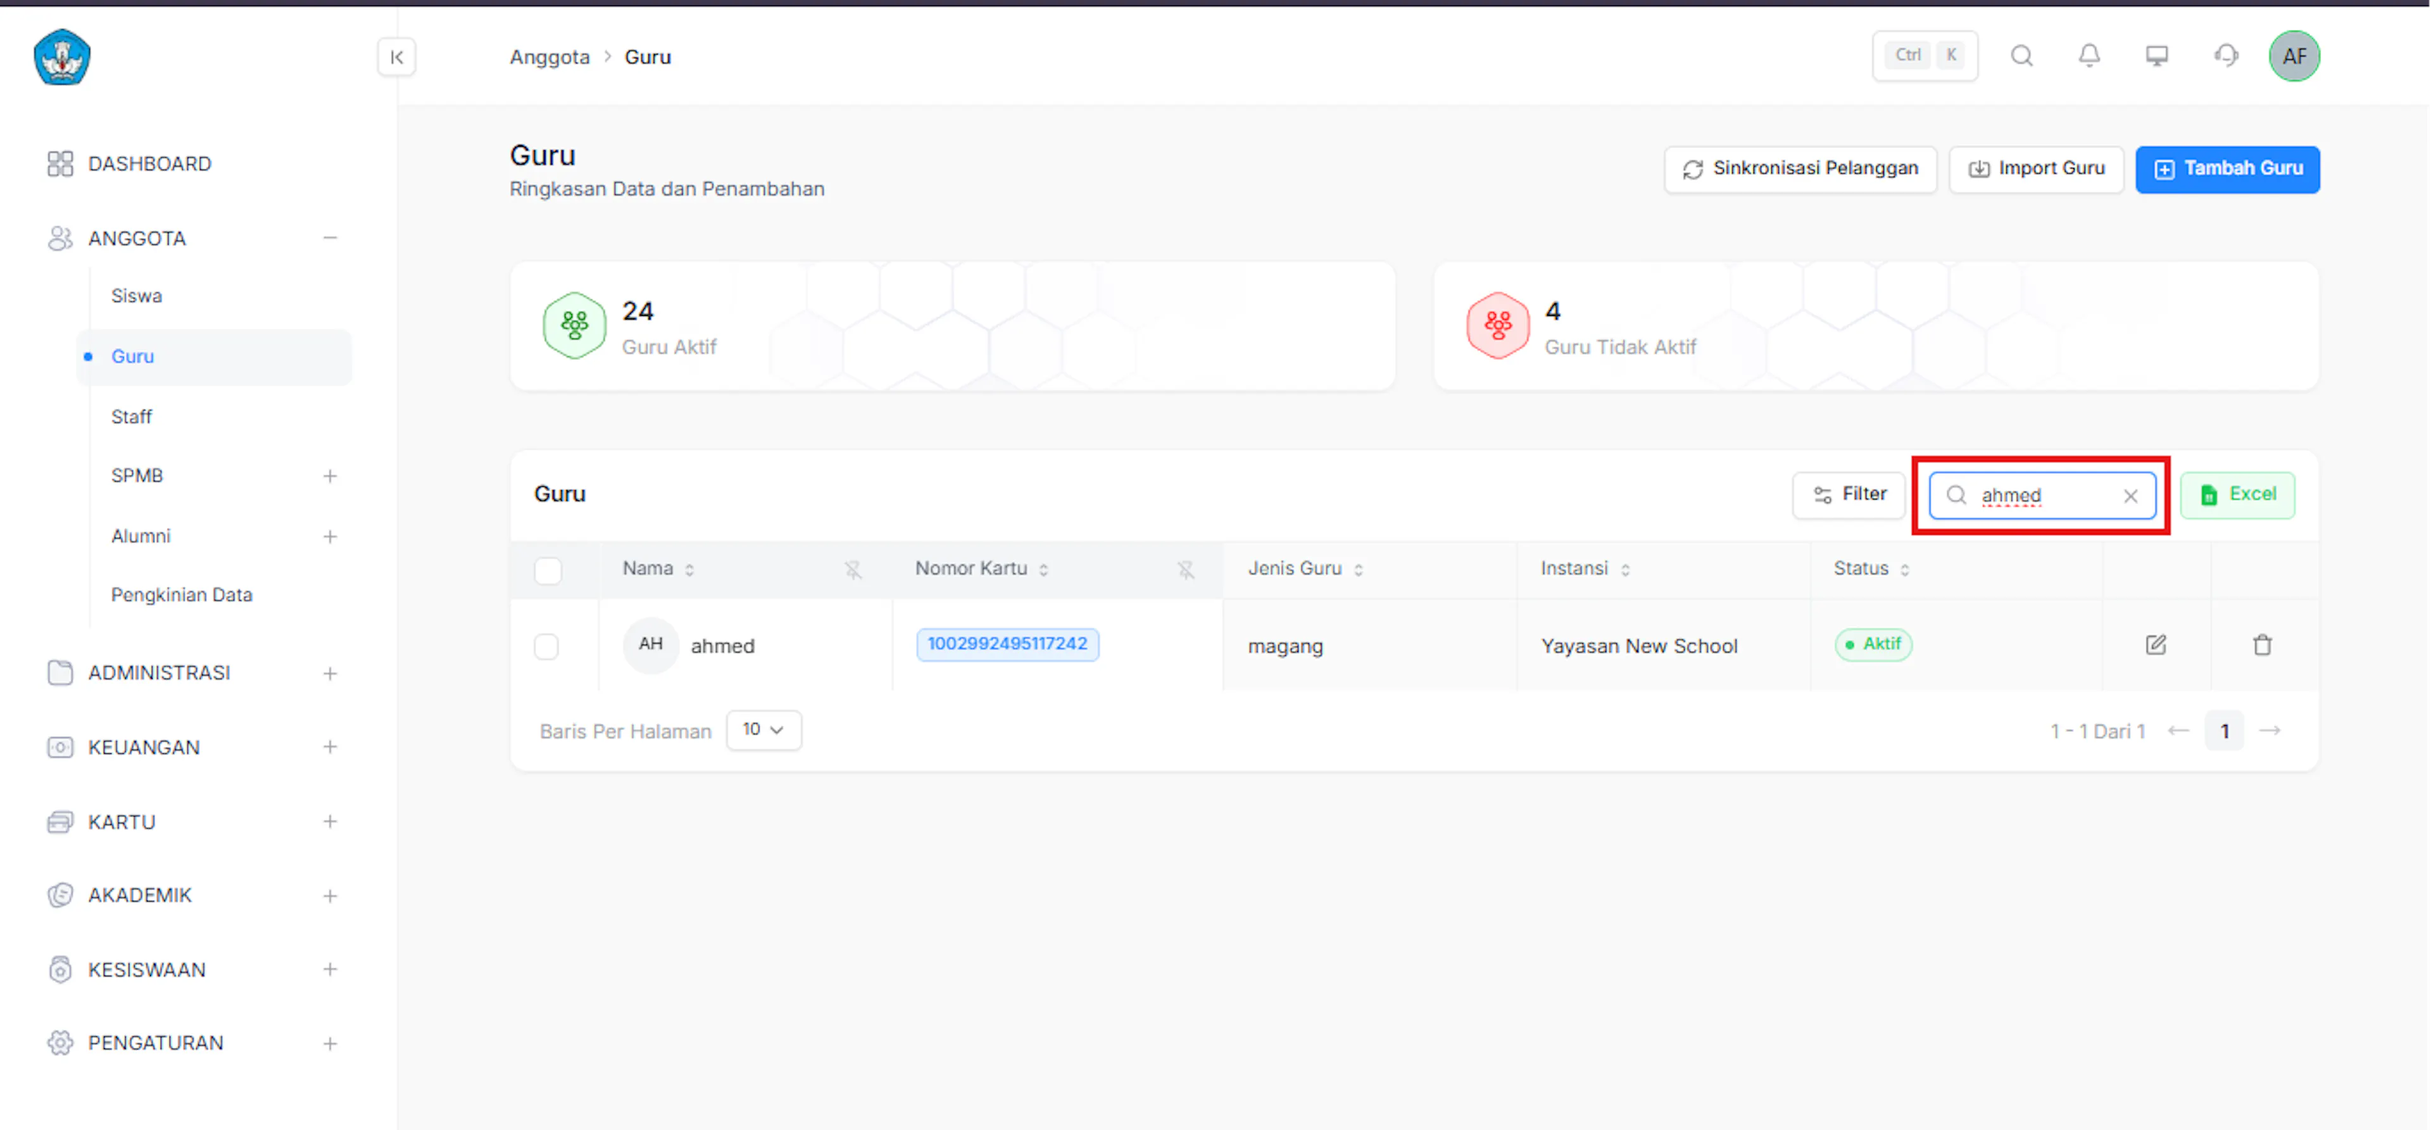
Task: Click the Kartu card icon
Action: tap(60, 821)
